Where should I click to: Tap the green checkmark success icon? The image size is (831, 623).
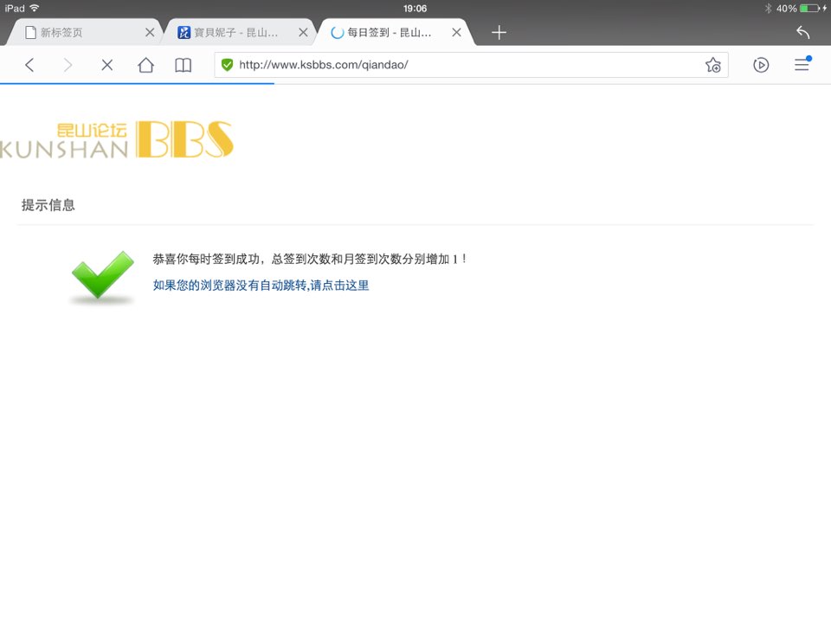[x=102, y=277]
